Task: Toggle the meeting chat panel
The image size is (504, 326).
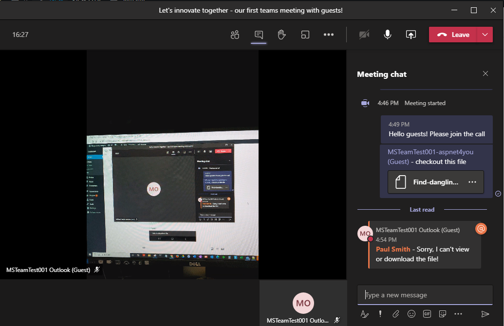Action: point(259,35)
